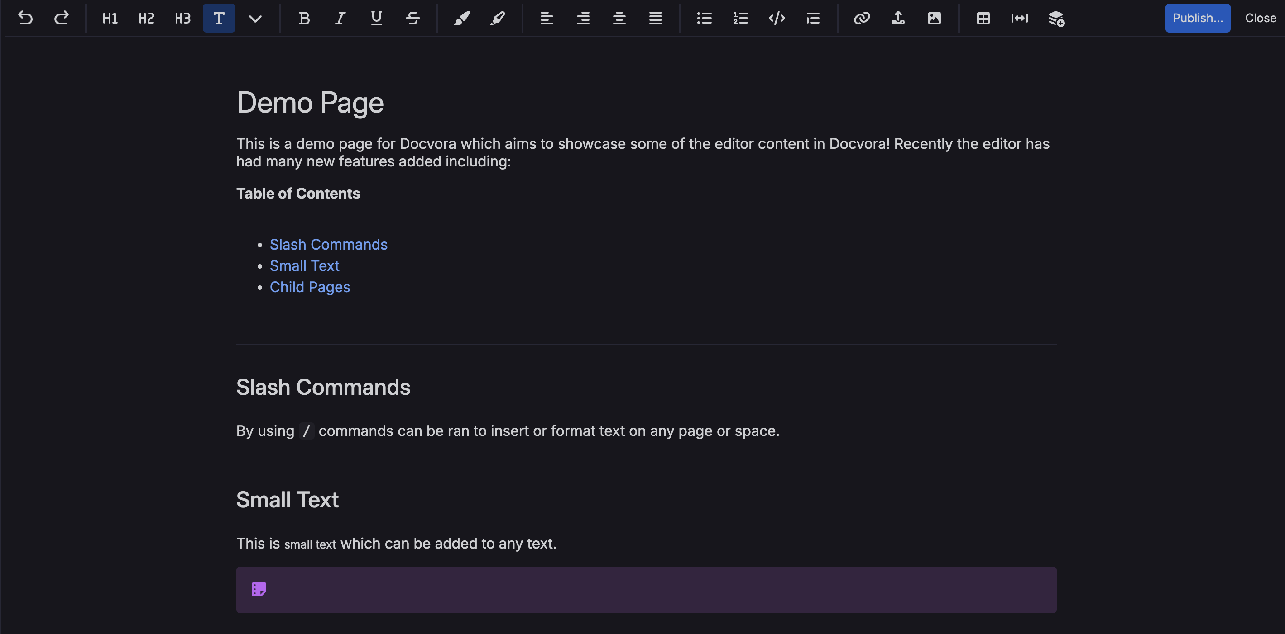1285x634 pixels.
Task: Toggle the page width arrows icon
Action: [1020, 19]
